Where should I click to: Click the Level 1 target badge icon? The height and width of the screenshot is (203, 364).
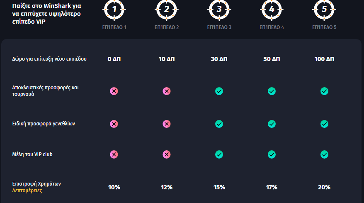114,9
